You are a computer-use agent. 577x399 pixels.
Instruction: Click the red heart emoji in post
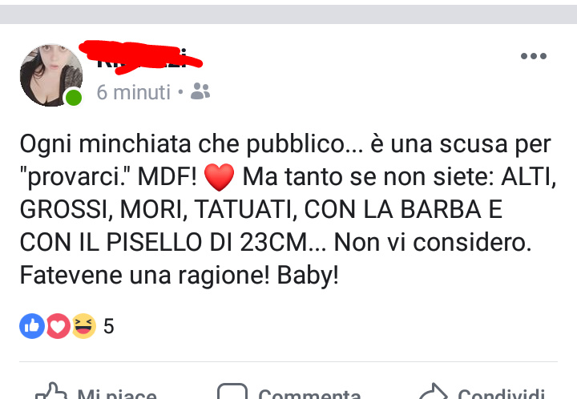(219, 177)
